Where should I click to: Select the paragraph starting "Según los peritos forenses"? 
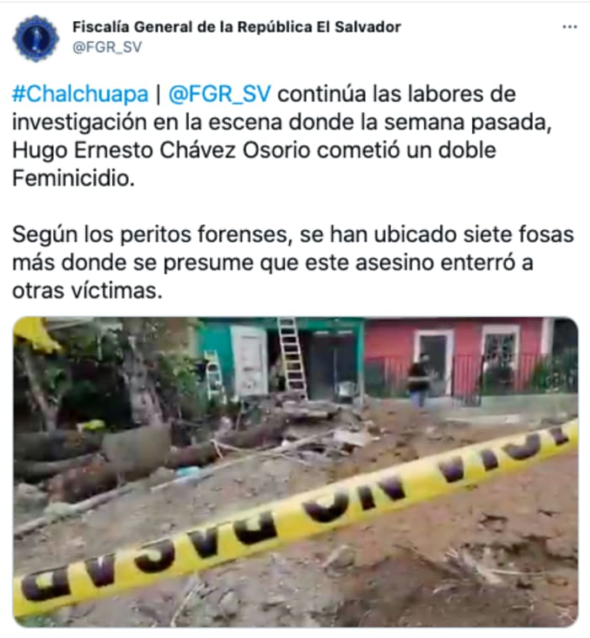point(293,262)
